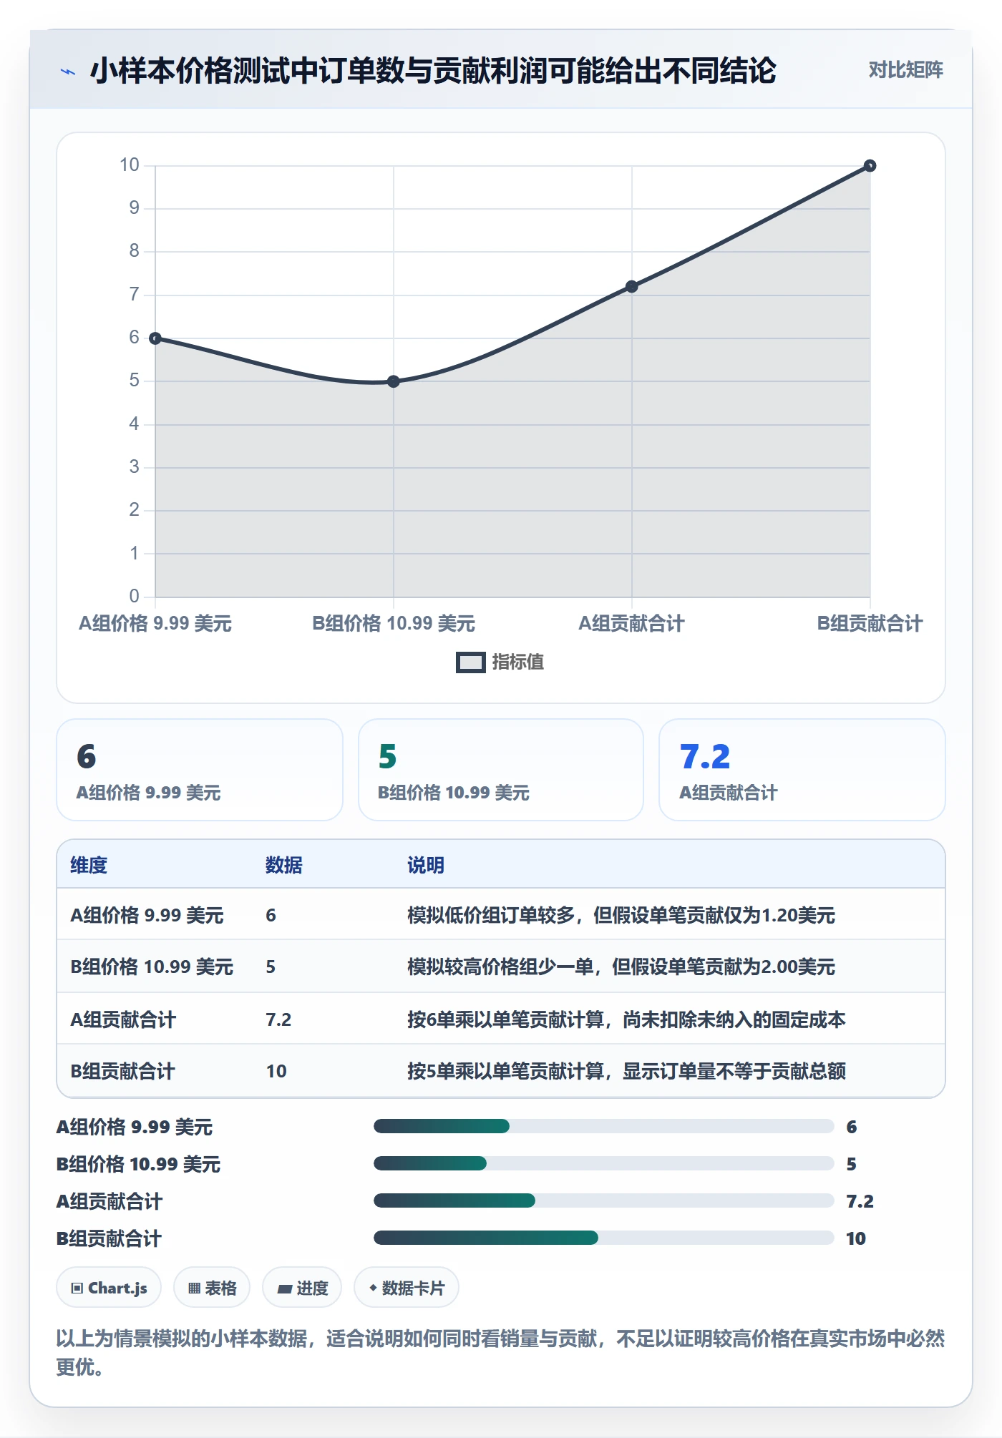1002x1438 pixels.
Task: Open the stat card showing the number 6
Action: [200, 770]
